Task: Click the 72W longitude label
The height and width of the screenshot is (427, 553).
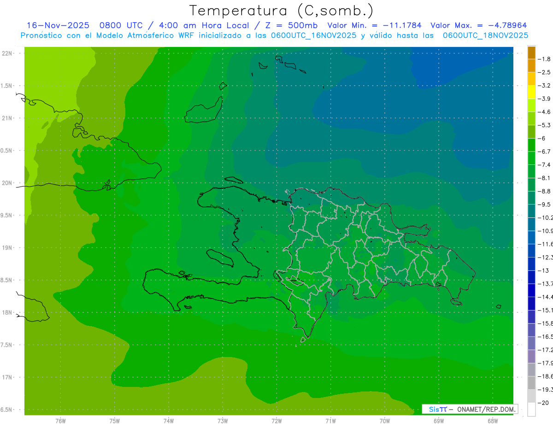Action: click(x=276, y=421)
